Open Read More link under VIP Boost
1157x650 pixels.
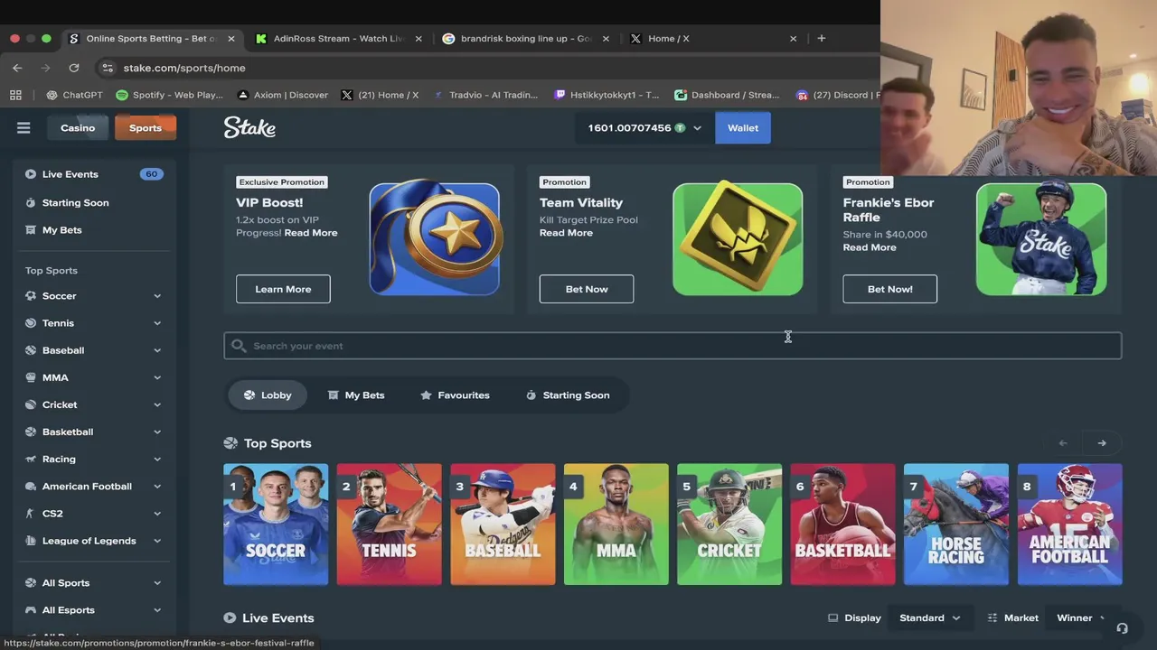tap(311, 233)
